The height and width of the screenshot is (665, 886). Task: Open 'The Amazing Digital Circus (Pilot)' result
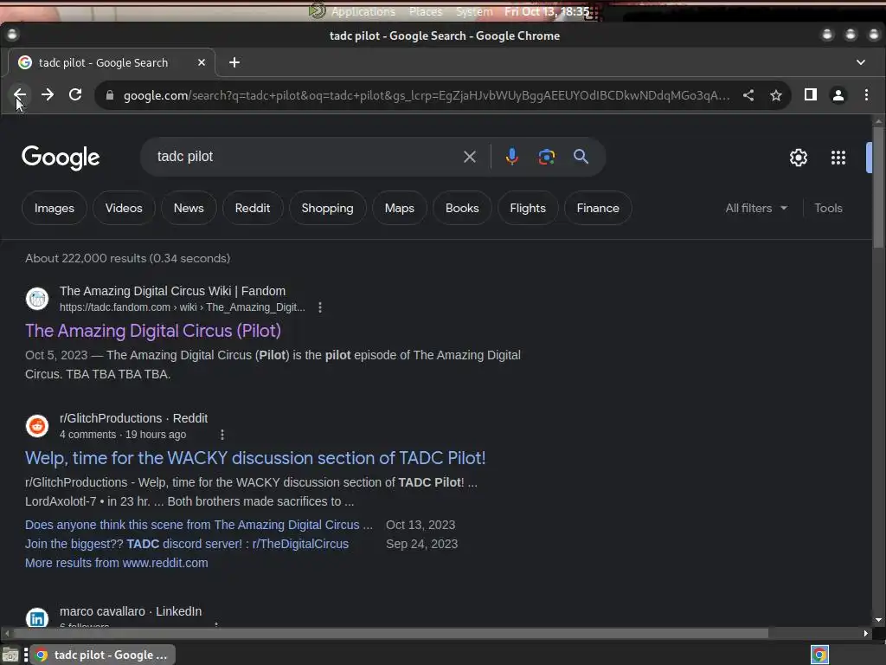pyautogui.click(x=153, y=331)
